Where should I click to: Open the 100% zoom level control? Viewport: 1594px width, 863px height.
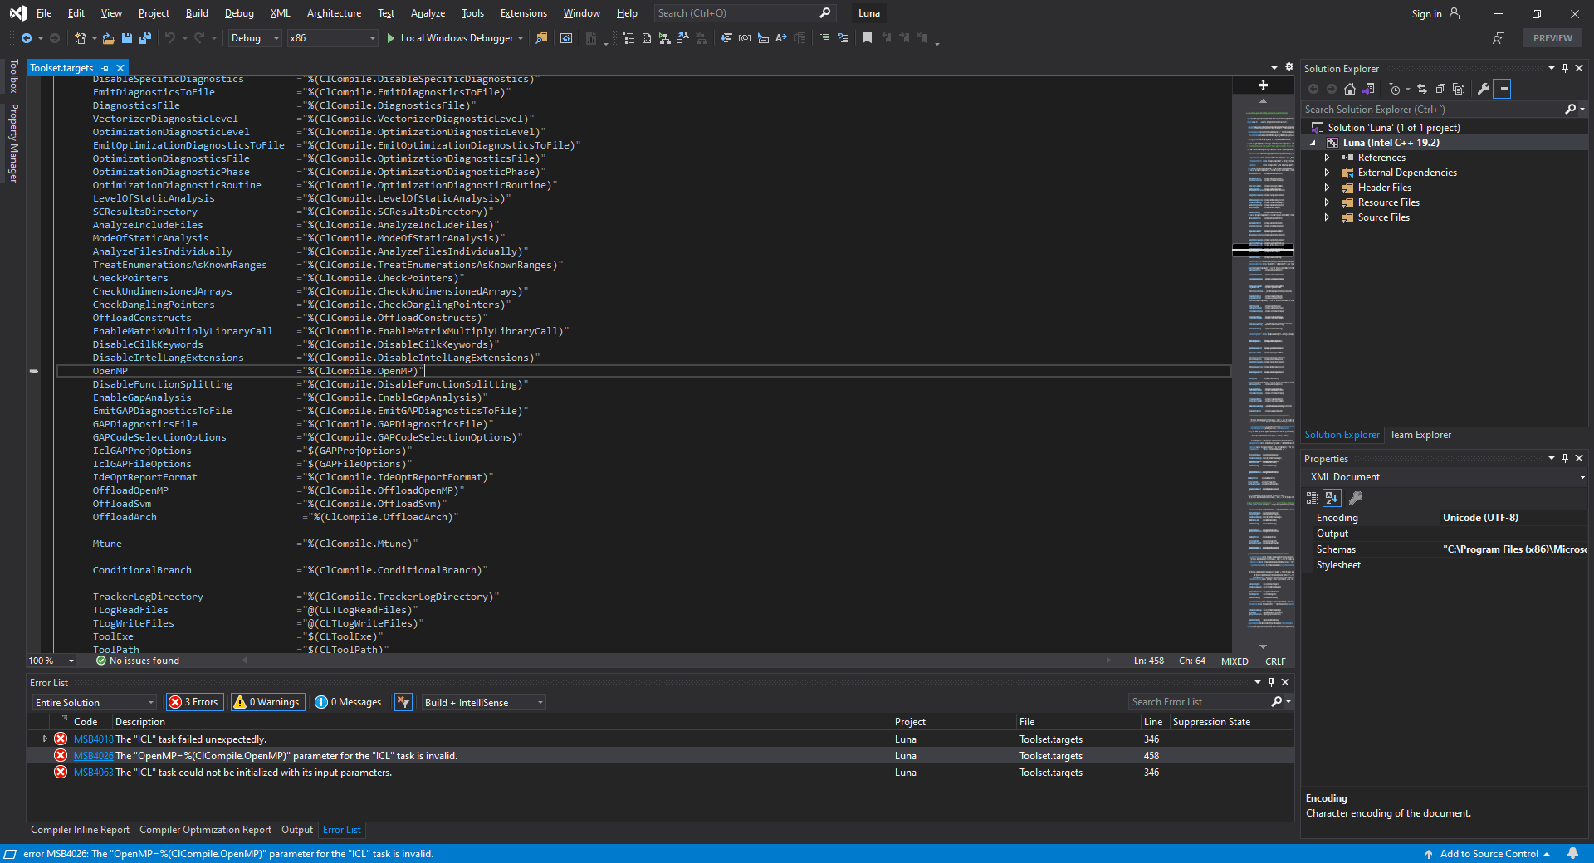50,661
